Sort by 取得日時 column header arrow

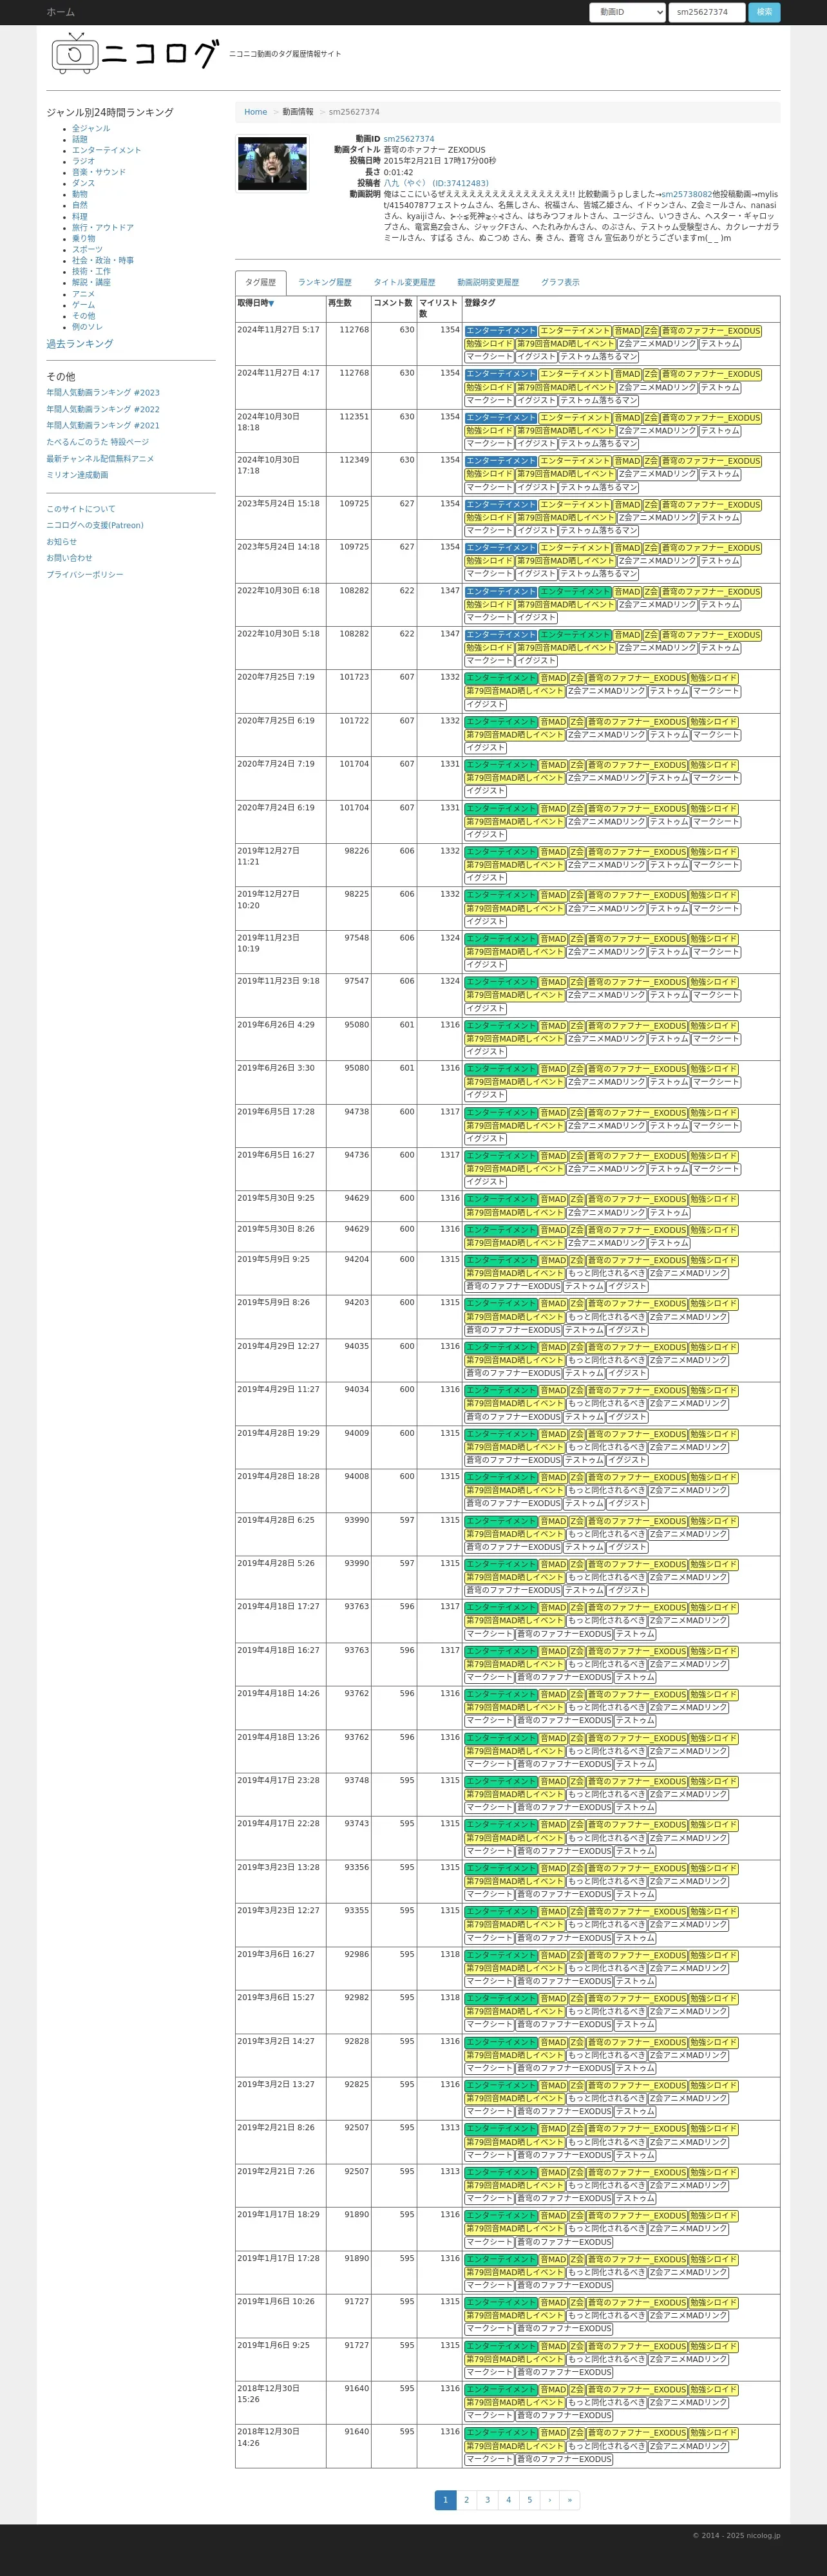coord(271,303)
